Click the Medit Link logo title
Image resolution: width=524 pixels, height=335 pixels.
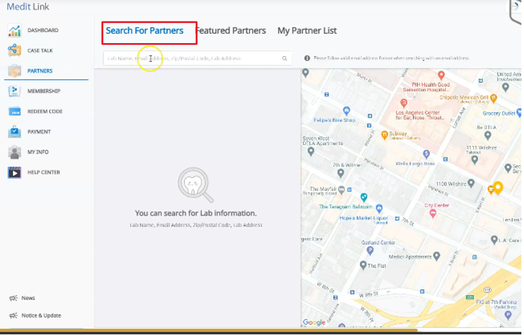pos(27,7)
